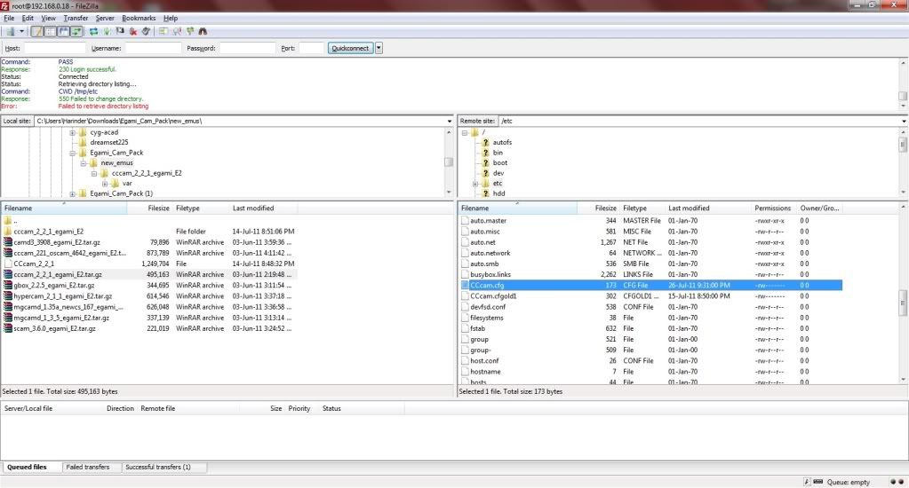Reconnect to last server icon
Screen dimensions: 909x488
point(146,31)
